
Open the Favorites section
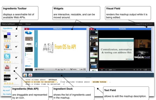point(7,87)
